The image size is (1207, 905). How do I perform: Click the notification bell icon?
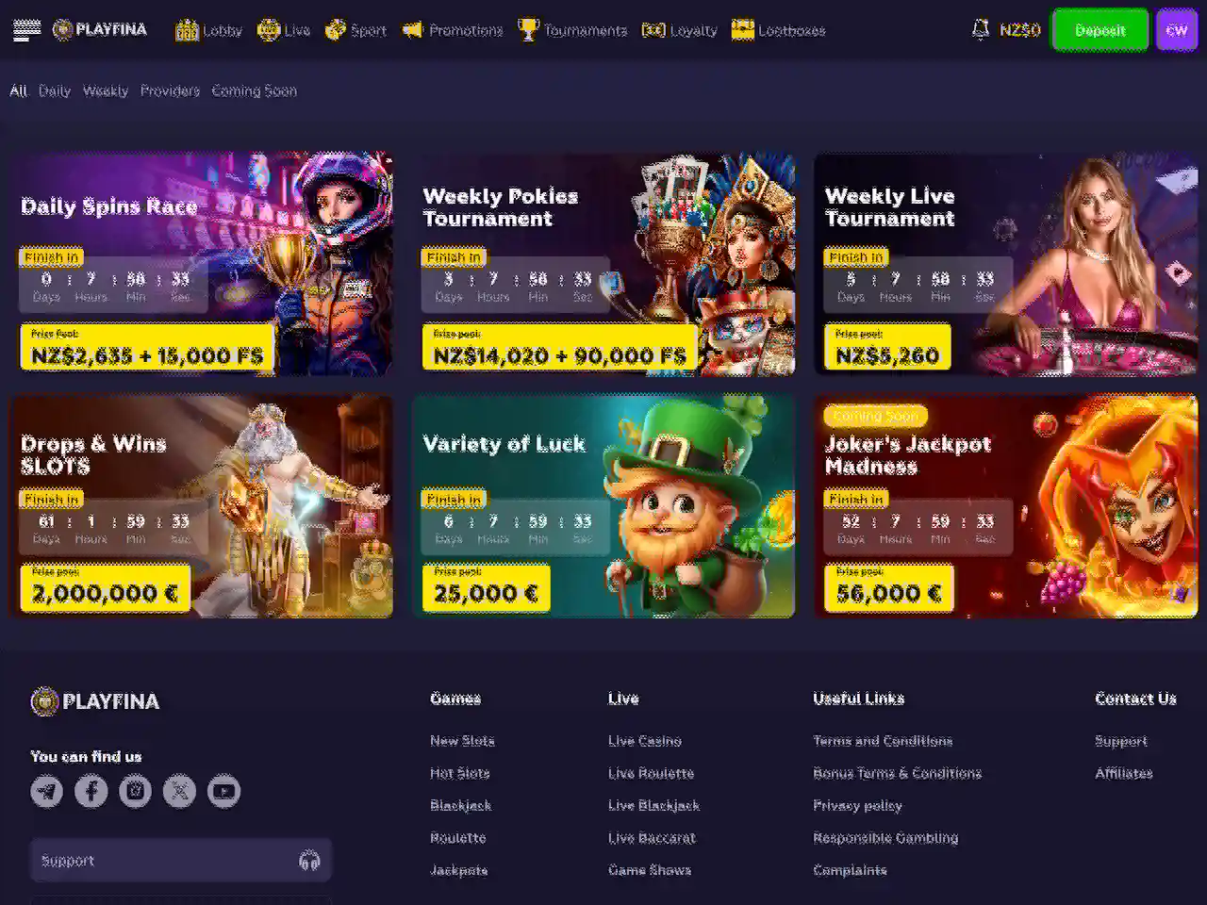click(981, 30)
